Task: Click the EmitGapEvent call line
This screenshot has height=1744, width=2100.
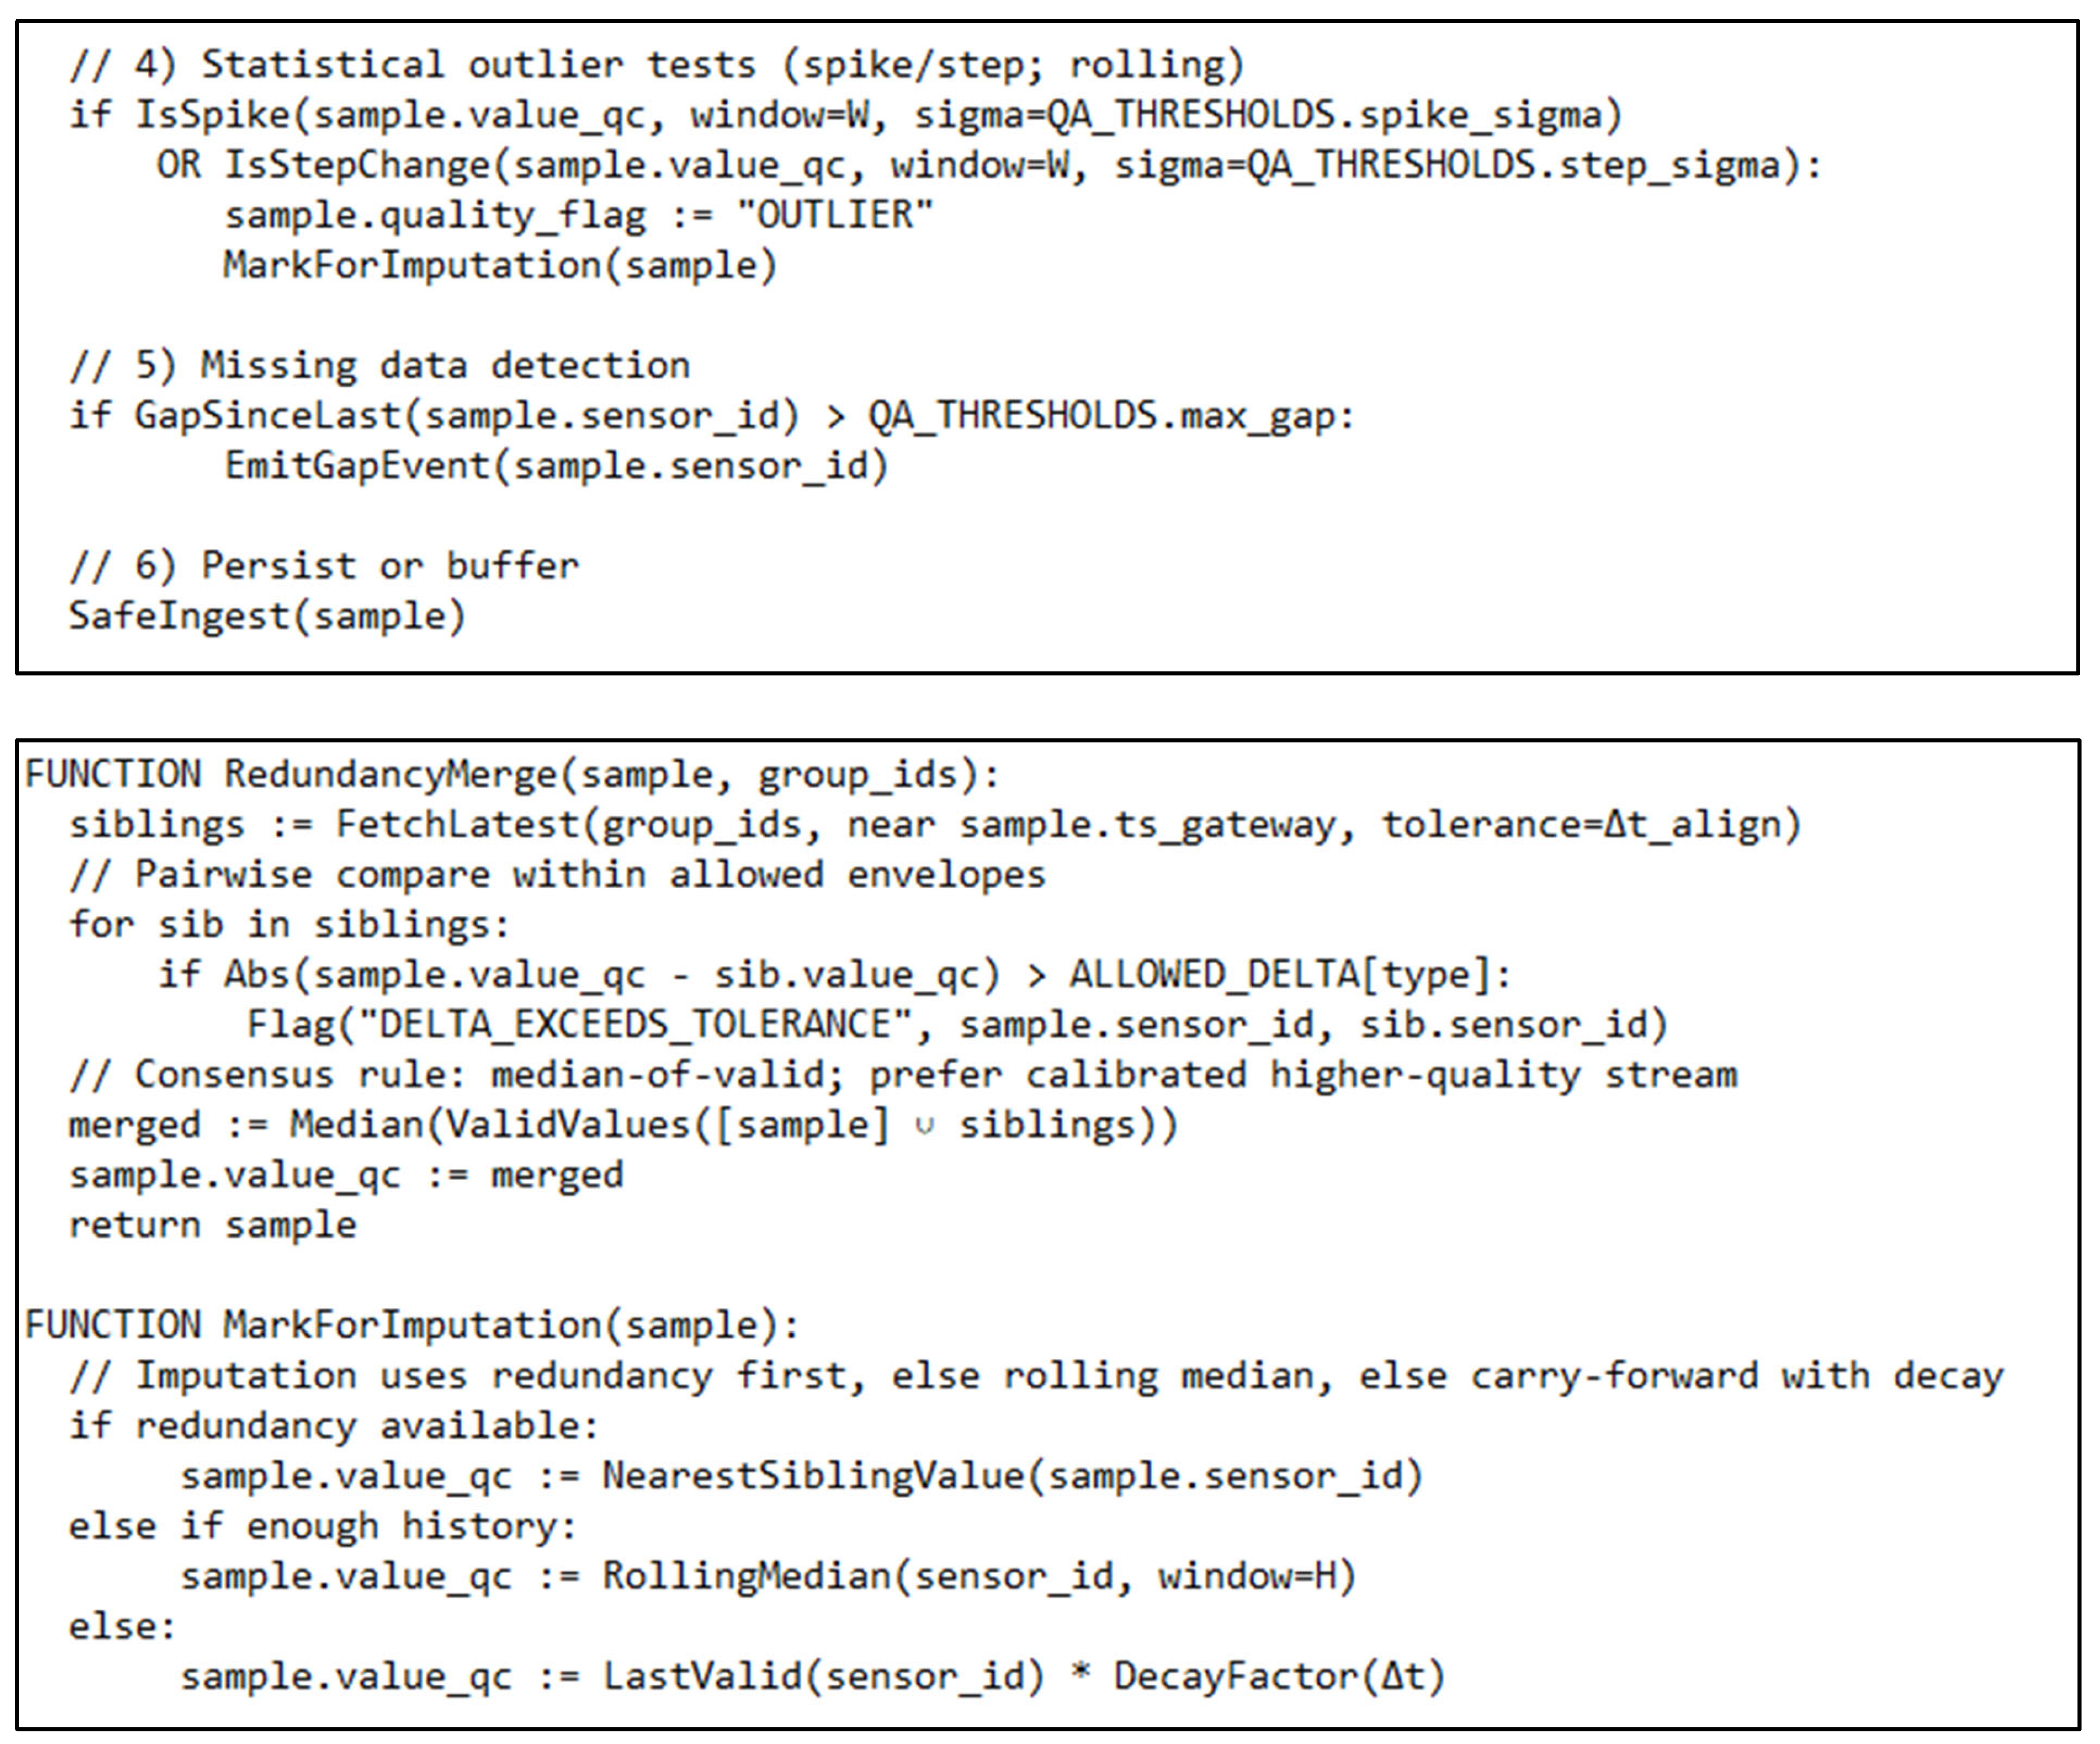Action: click(556, 466)
